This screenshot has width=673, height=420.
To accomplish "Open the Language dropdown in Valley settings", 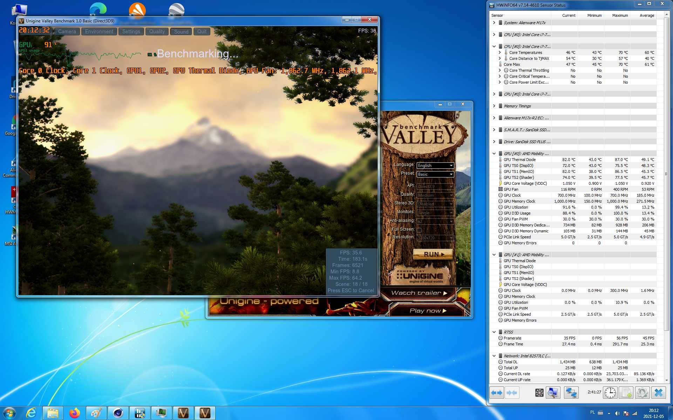I will pos(434,165).
